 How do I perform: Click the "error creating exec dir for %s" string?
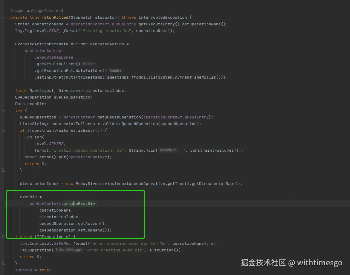pyautogui.click(x=129, y=244)
